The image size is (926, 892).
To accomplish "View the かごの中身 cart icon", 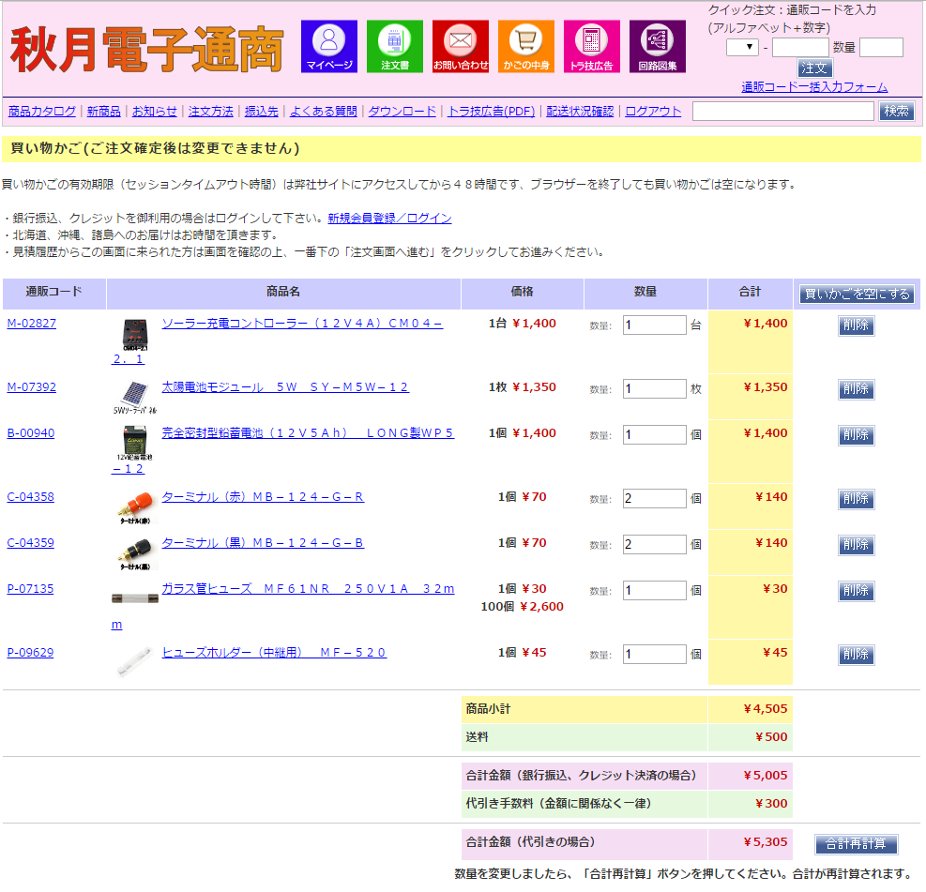I will (x=525, y=47).
